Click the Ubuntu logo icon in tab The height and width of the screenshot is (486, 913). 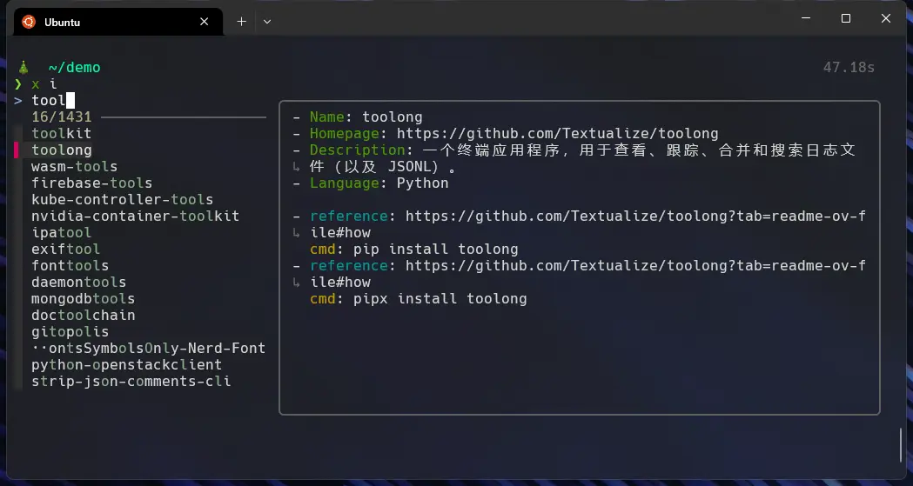pos(29,22)
